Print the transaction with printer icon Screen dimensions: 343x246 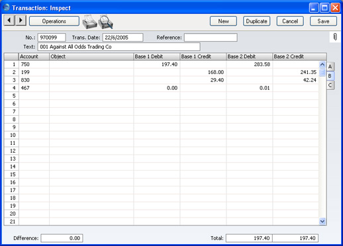point(89,22)
